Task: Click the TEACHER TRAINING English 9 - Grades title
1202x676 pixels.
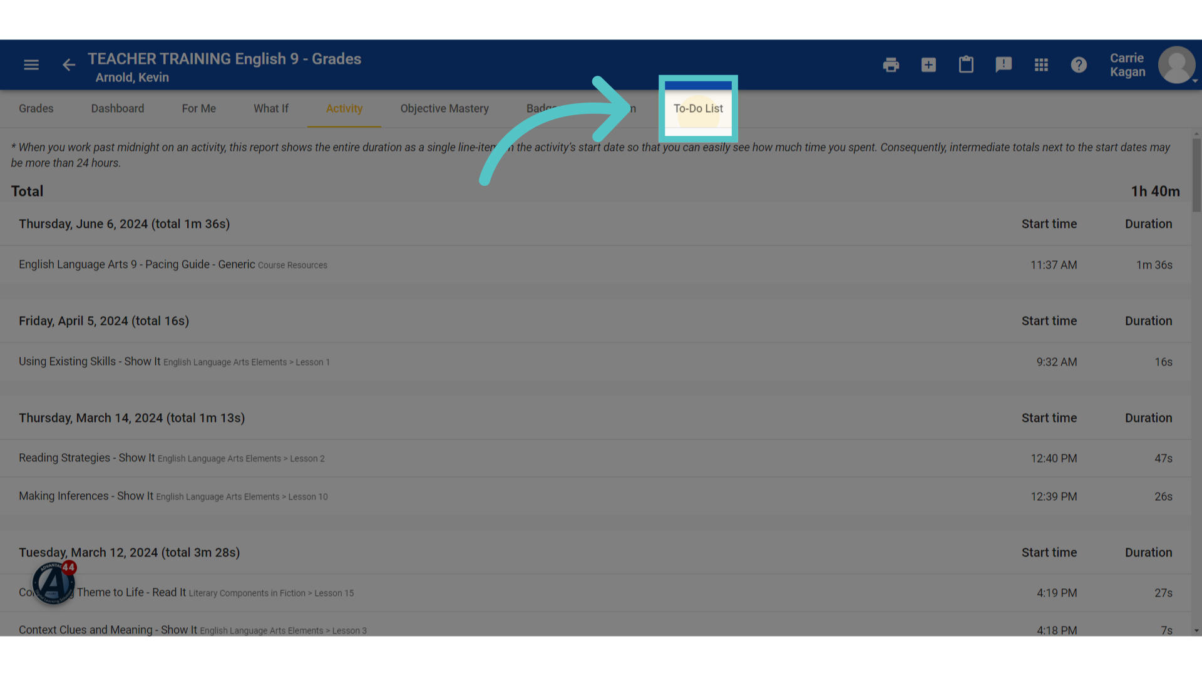Action: pos(224,59)
